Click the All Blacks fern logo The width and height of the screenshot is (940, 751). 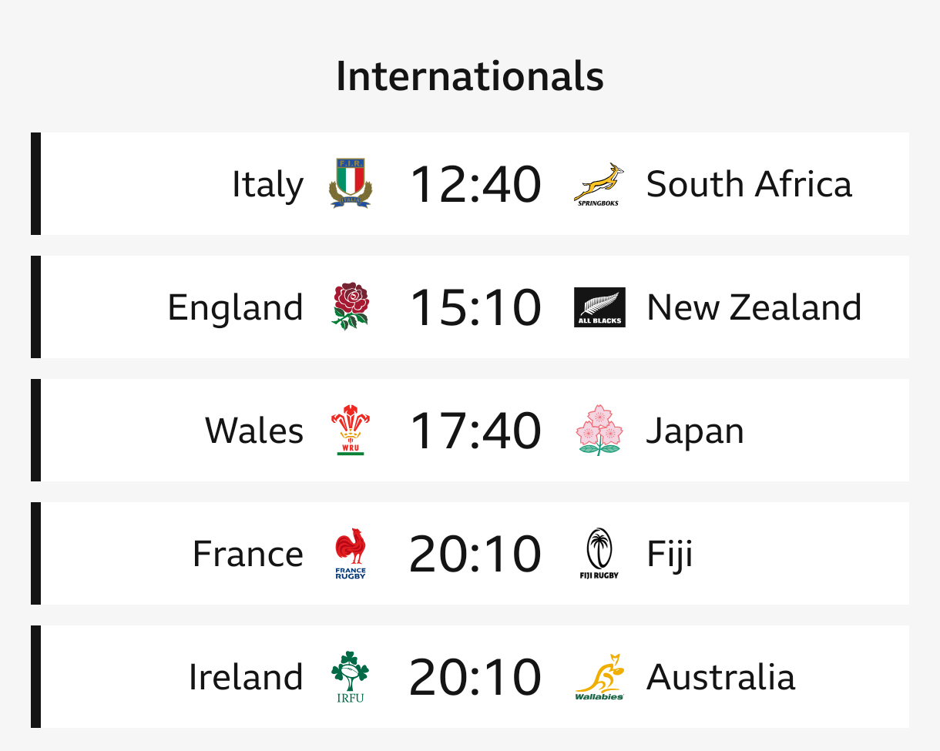pos(599,307)
